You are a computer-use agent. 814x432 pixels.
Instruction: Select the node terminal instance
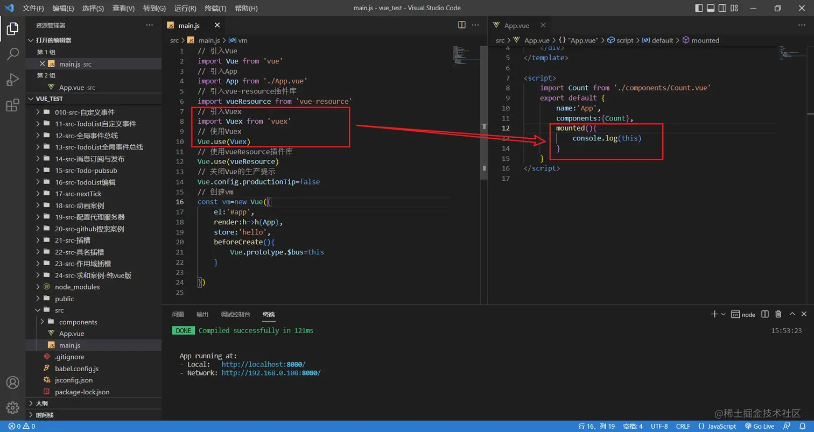tap(743, 315)
